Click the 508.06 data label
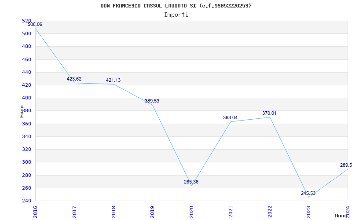The width and height of the screenshot is (352, 220). point(35,25)
